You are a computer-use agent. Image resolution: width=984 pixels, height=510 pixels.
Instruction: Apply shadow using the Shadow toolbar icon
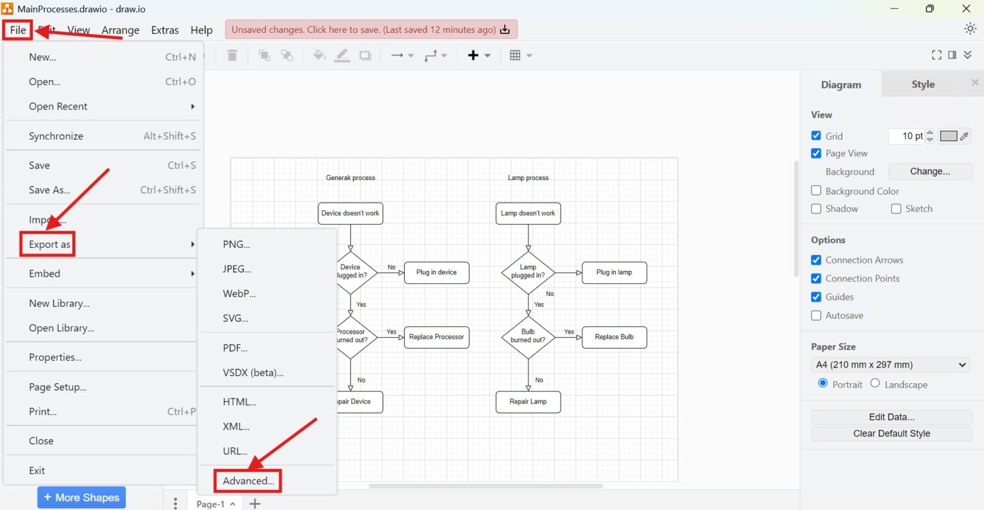point(365,55)
